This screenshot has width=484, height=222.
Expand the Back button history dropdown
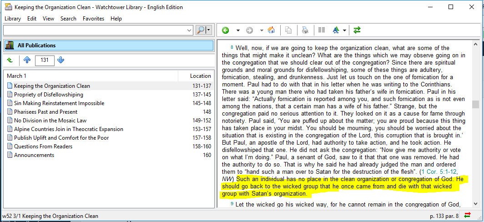[x=237, y=30]
